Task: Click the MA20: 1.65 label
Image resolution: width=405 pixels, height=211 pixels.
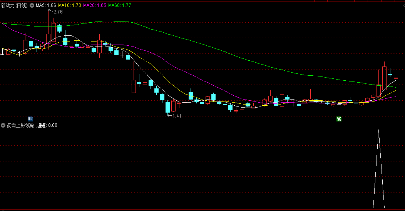Action: 95,5
